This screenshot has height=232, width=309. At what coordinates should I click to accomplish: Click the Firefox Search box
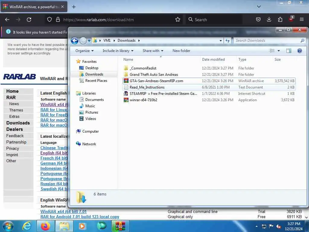[214, 20]
